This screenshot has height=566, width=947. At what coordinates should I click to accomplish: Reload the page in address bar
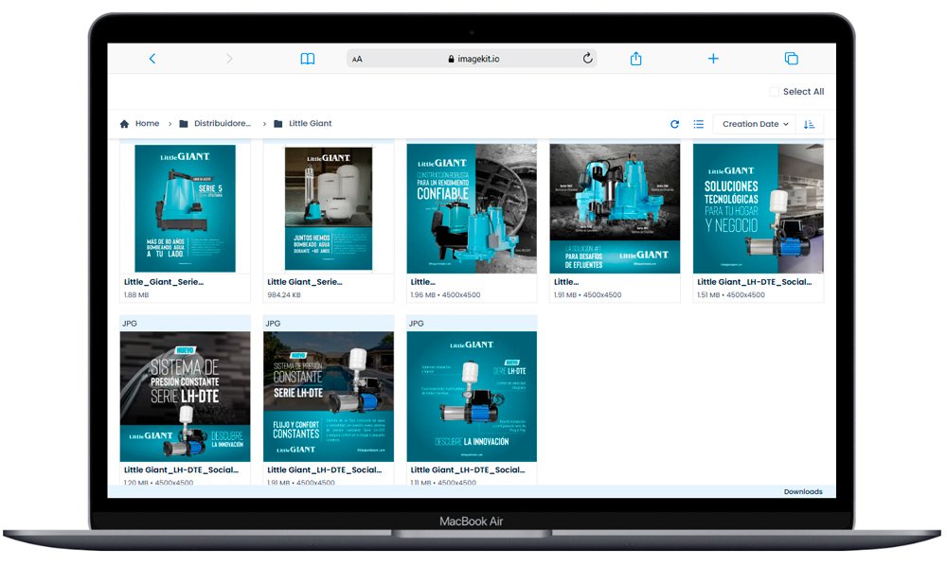pos(587,59)
